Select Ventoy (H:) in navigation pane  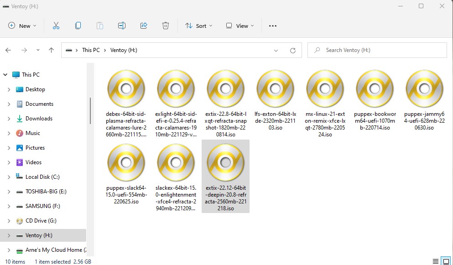pos(43,235)
